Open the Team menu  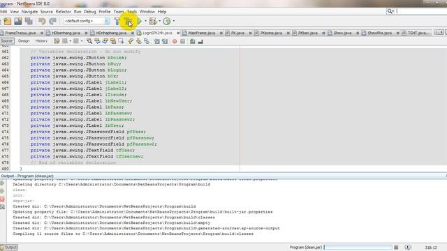point(119,12)
